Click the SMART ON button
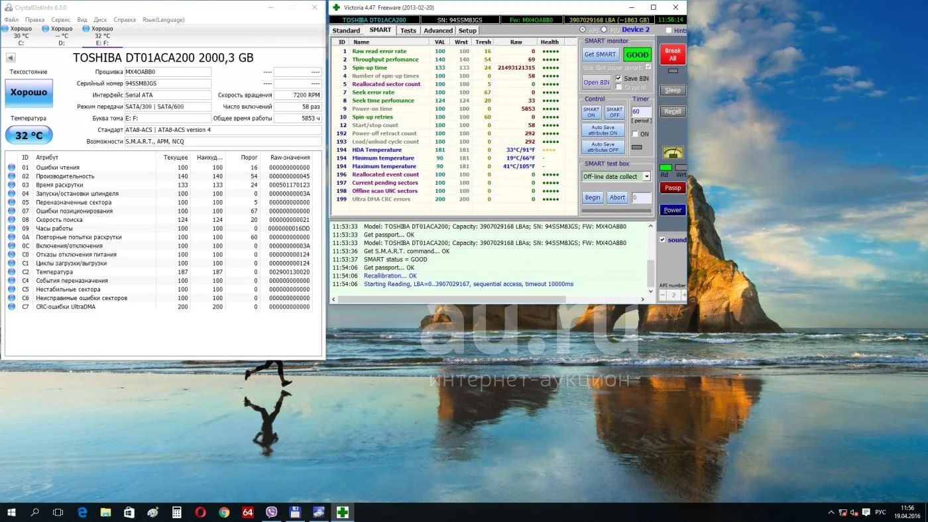 click(x=591, y=113)
